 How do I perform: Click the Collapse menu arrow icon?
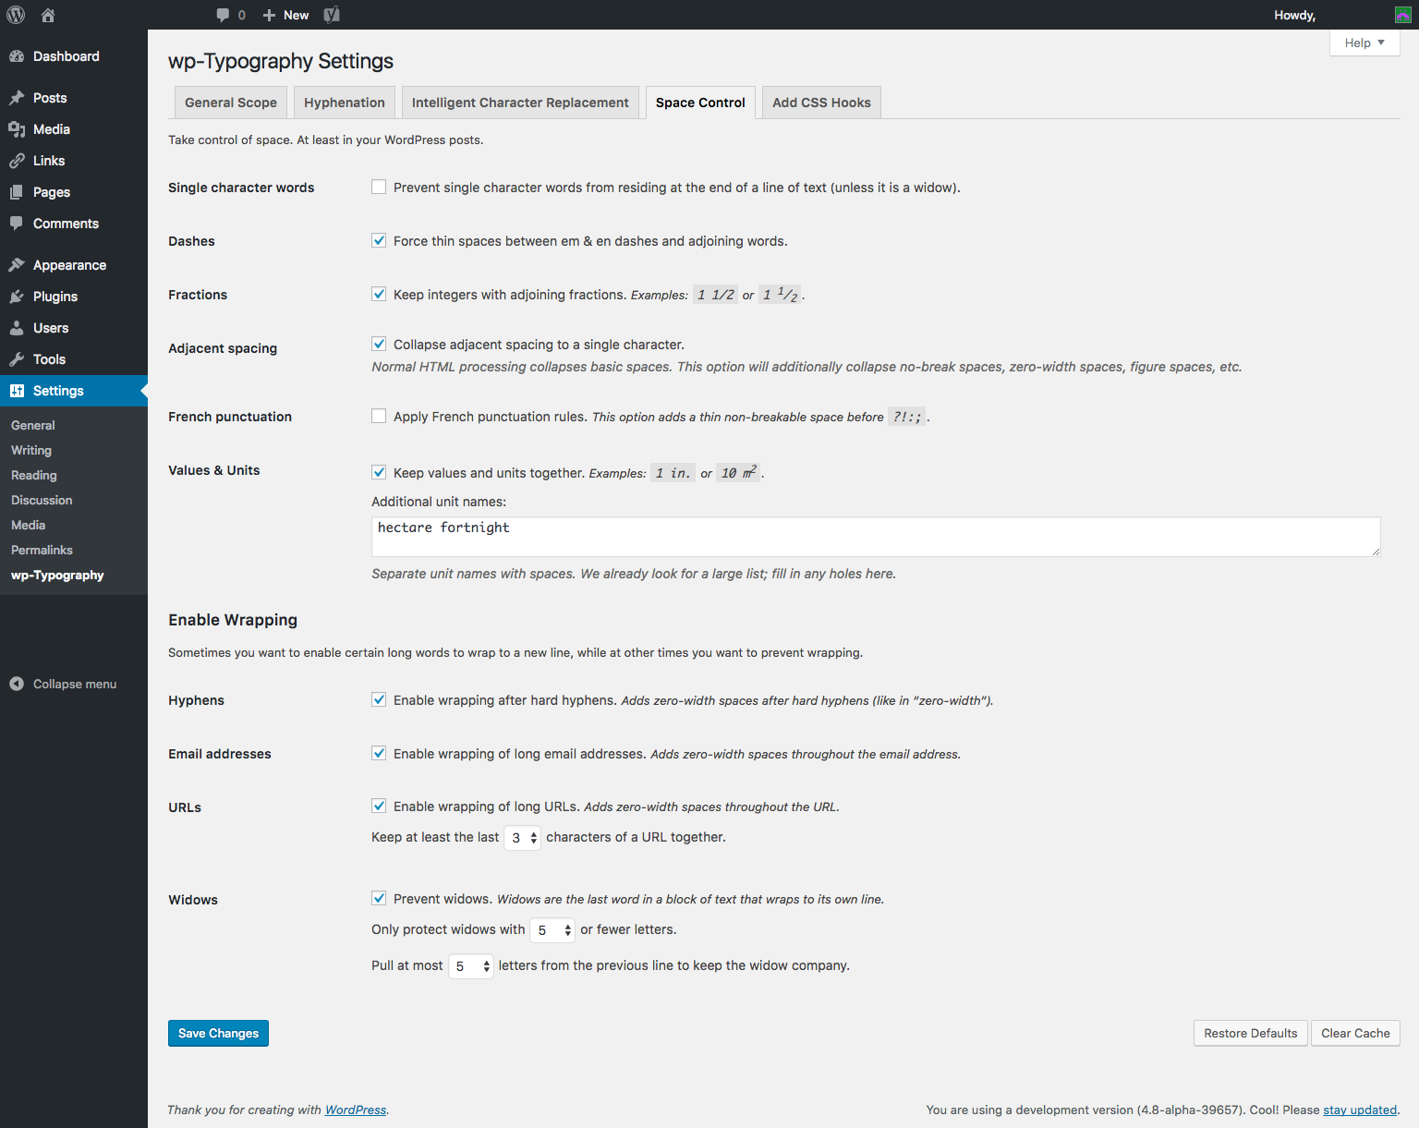point(17,684)
